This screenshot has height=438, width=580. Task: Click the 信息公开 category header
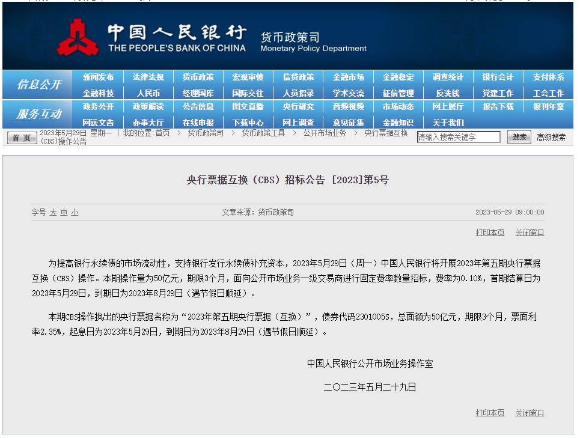pos(39,85)
